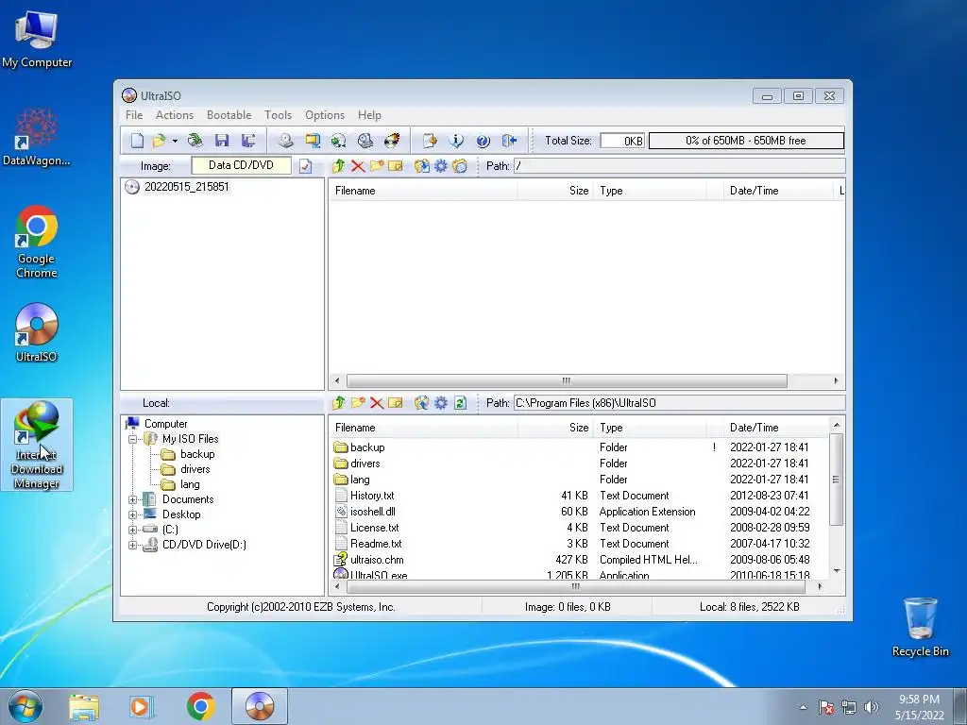Collapse the My ISO Files tree node
Viewport: 967px width, 725px height.
(x=132, y=440)
